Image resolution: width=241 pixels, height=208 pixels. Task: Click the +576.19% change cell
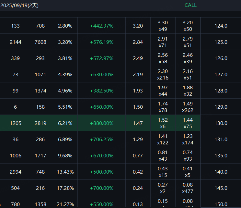click(x=102, y=42)
